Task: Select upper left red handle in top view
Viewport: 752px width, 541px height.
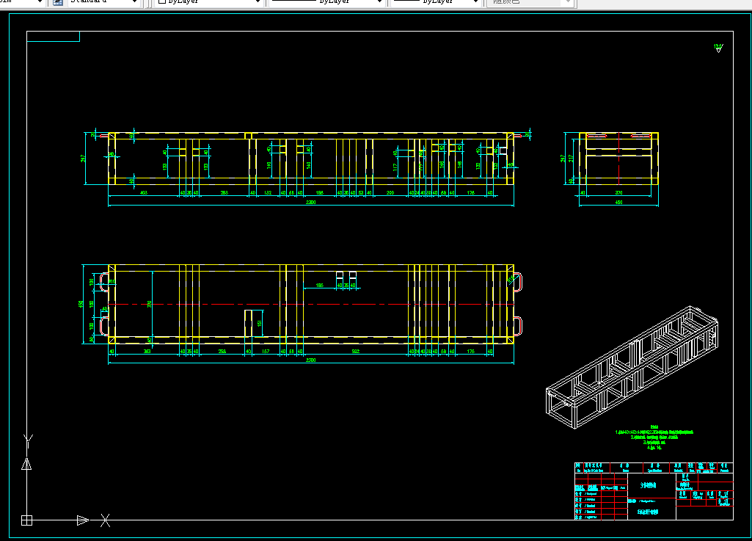Action: [104, 282]
